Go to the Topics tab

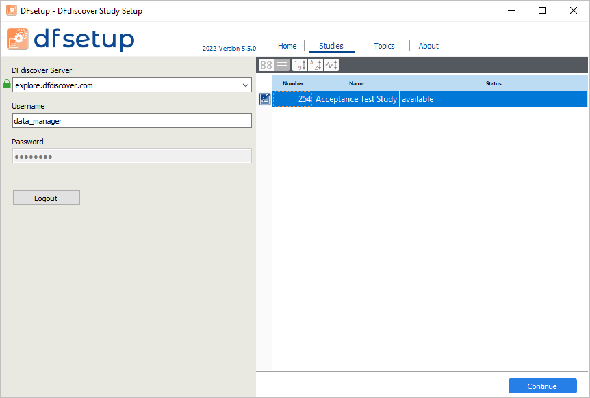(x=384, y=46)
